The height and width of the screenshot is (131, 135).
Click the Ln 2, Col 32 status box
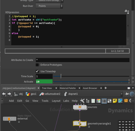(117, 51)
